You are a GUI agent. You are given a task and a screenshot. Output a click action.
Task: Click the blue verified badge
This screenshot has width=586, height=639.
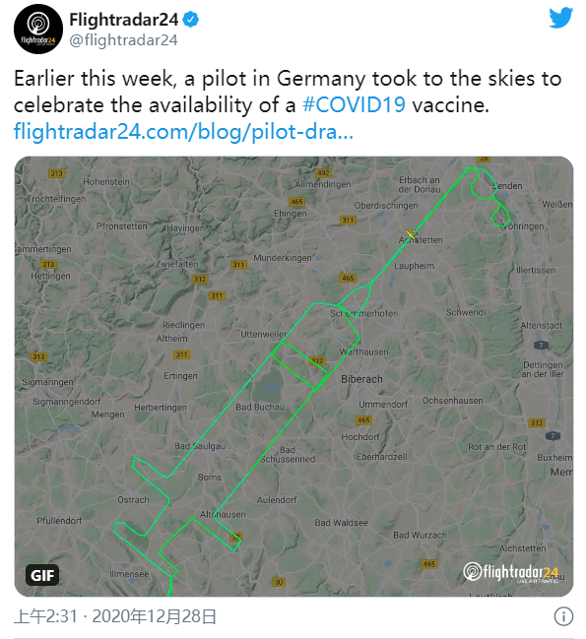click(191, 20)
